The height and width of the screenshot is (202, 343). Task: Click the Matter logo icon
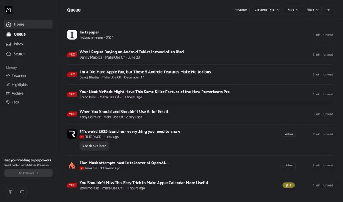tap(9, 10)
